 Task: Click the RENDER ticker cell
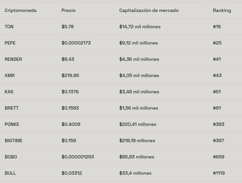pyautogui.click(x=13, y=59)
